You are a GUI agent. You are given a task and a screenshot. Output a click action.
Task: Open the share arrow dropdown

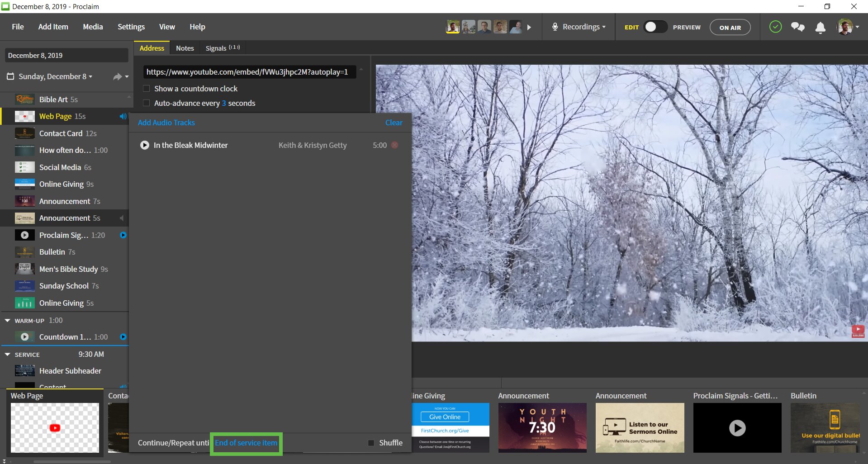pyautogui.click(x=120, y=77)
